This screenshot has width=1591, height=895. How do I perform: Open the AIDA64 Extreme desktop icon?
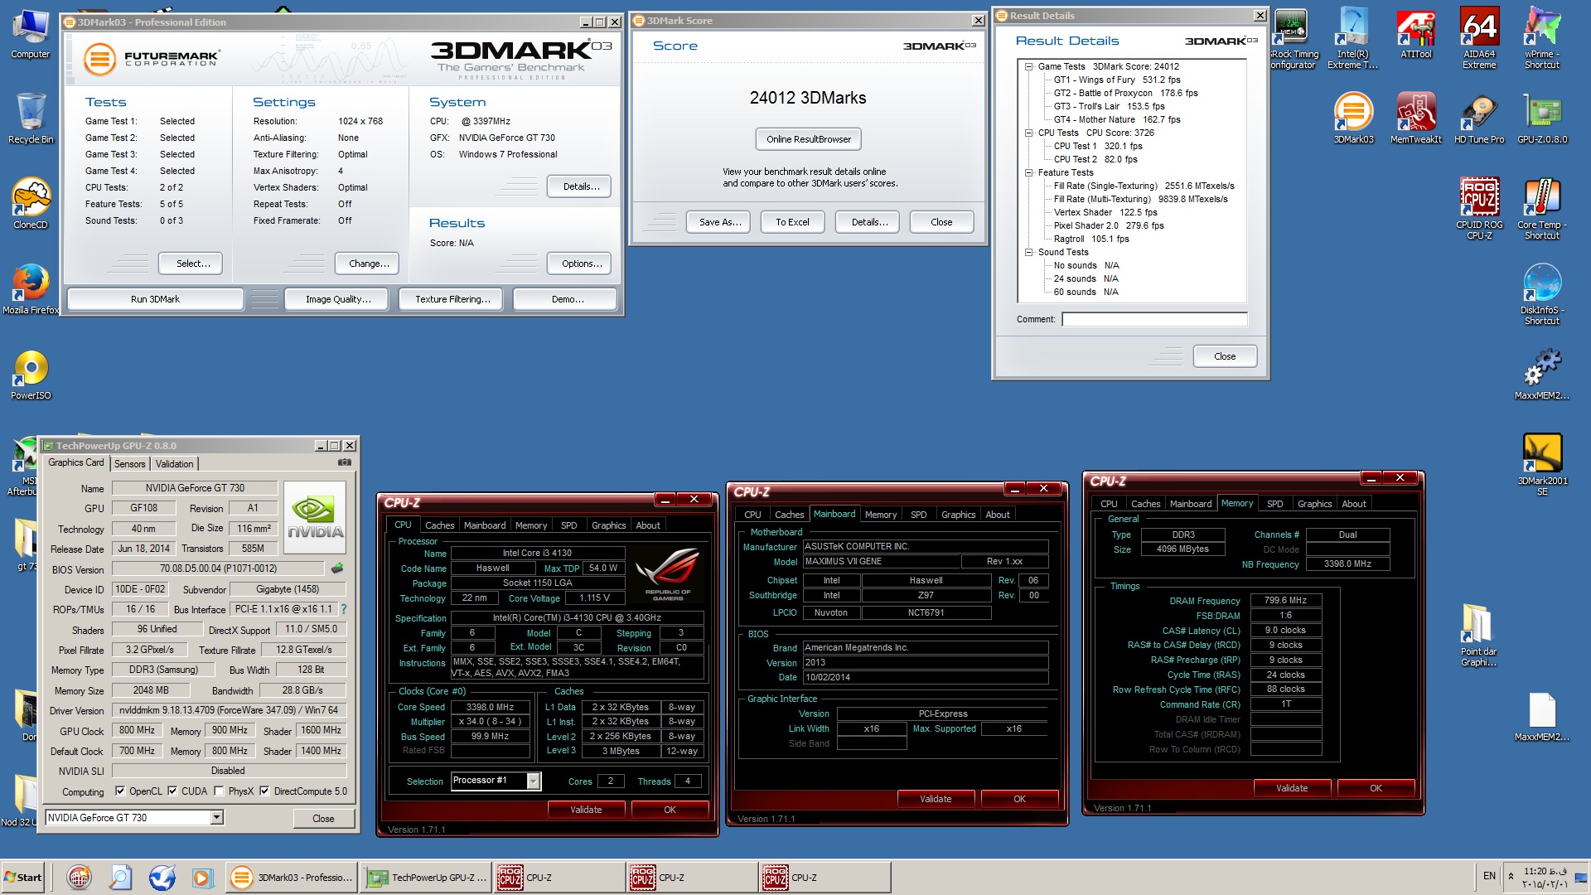(1479, 38)
